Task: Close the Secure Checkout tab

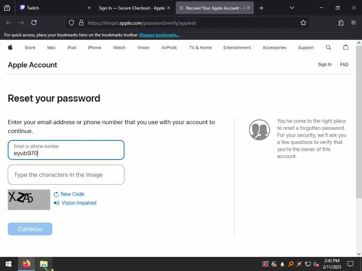Action: pyautogui.click(x=169, y=8)
